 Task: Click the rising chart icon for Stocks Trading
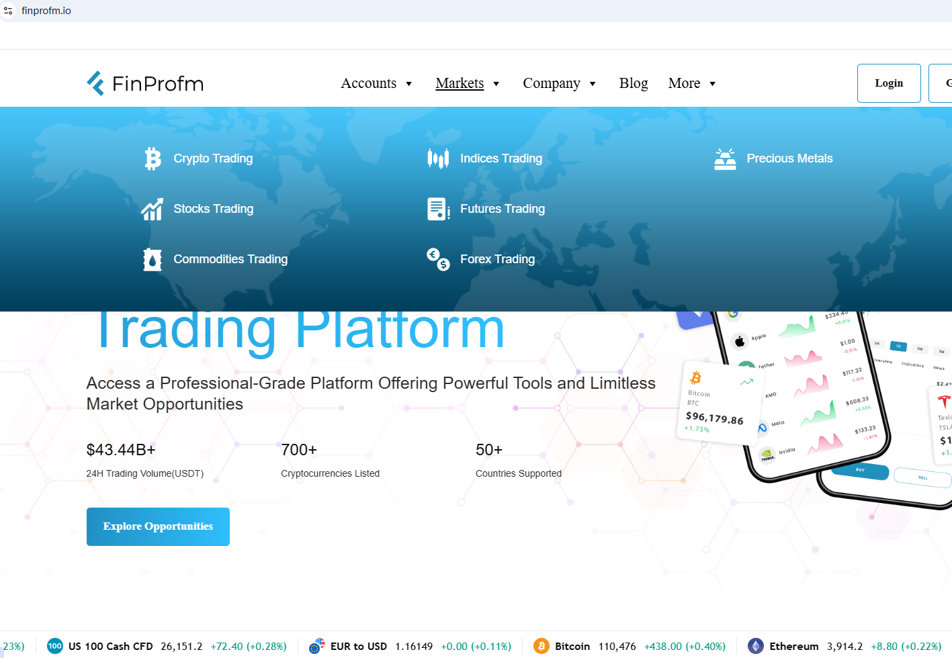click(x=153, y=209)
